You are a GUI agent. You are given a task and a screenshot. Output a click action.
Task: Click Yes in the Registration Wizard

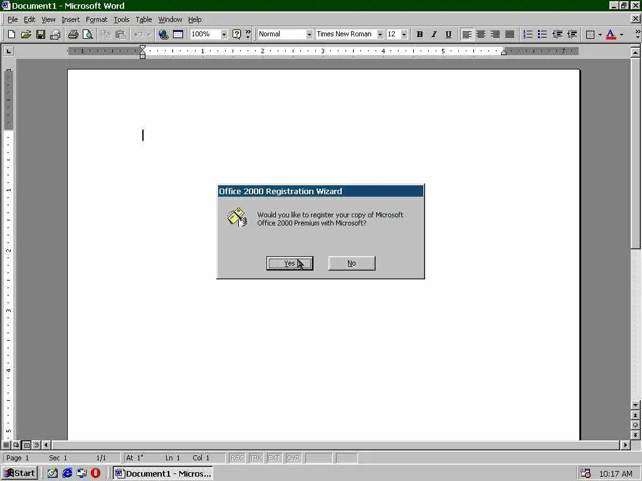point(290,264)
